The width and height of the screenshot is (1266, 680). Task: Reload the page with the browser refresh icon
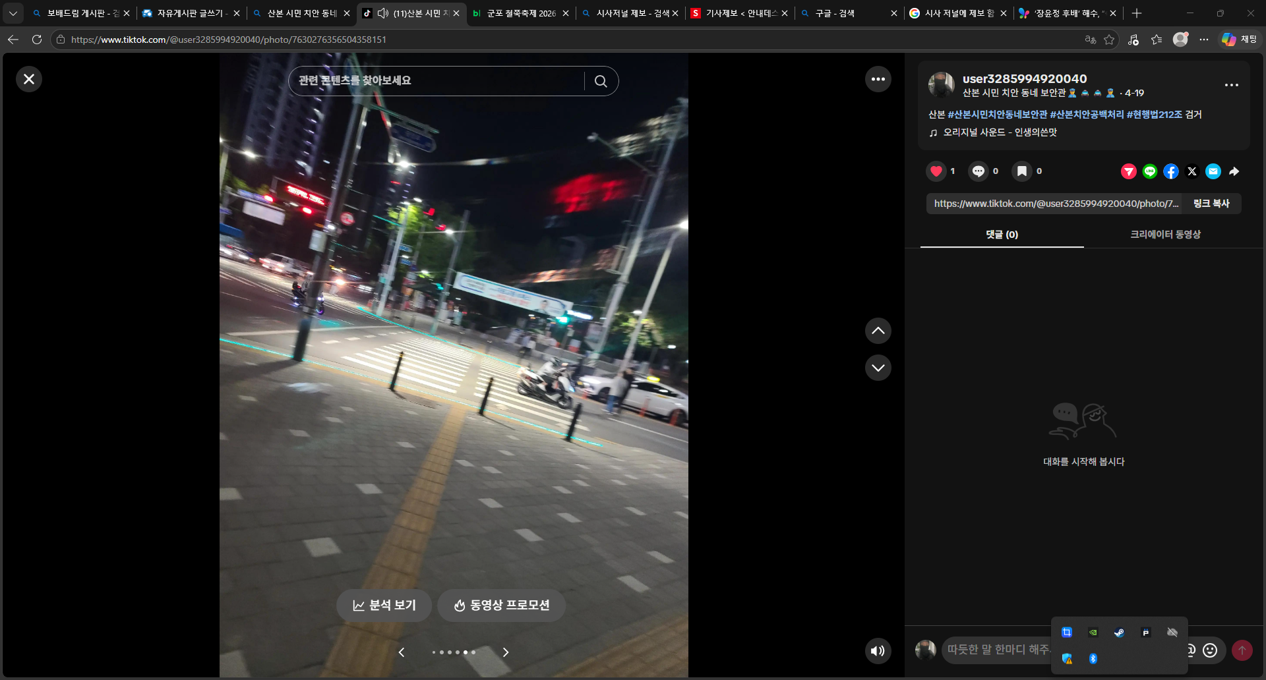pyautogui.click(x=37, y=40)
